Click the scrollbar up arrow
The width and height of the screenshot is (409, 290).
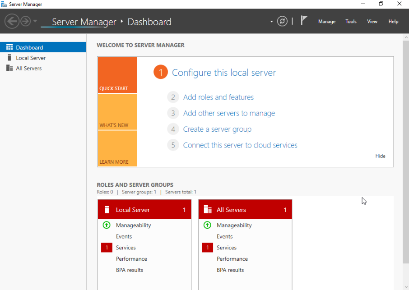coord(406,37)
